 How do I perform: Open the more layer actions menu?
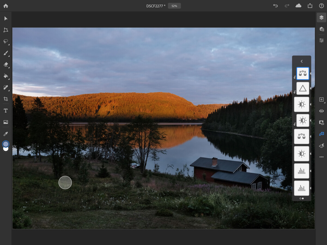pyautogui.click(x=322, y=157)
